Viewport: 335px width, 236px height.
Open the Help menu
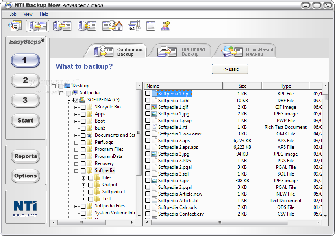coord(44,14)
